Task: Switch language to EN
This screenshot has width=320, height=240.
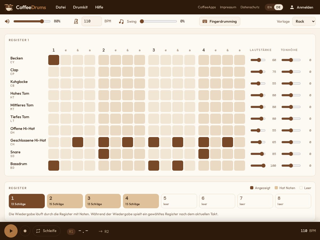Action: [270, 7]
